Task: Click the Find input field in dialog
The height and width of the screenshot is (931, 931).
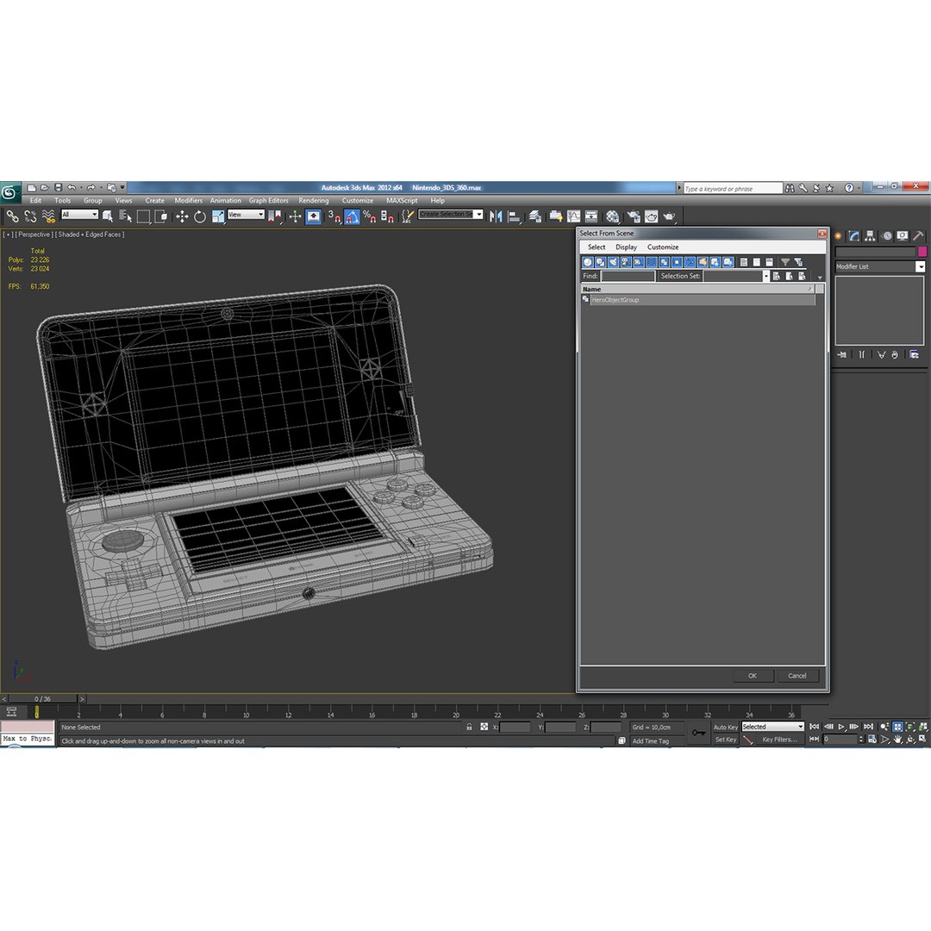Action: pos(628,276)
